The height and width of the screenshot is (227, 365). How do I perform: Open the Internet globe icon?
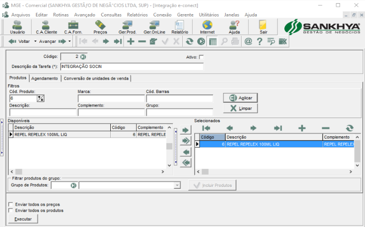coord(207,27)
